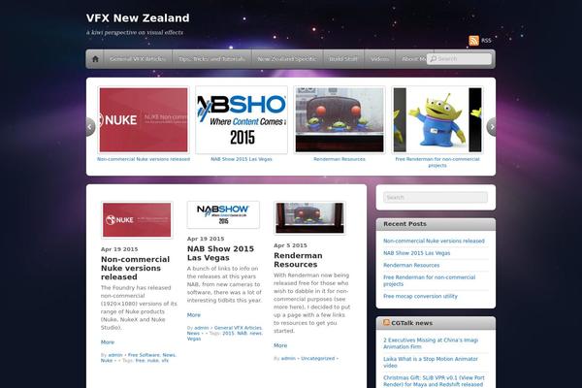The width and height of the screenshot is (582, 388).
Task: Click the Vegas tag under NAB post
Action: click(x=194, y=339)
